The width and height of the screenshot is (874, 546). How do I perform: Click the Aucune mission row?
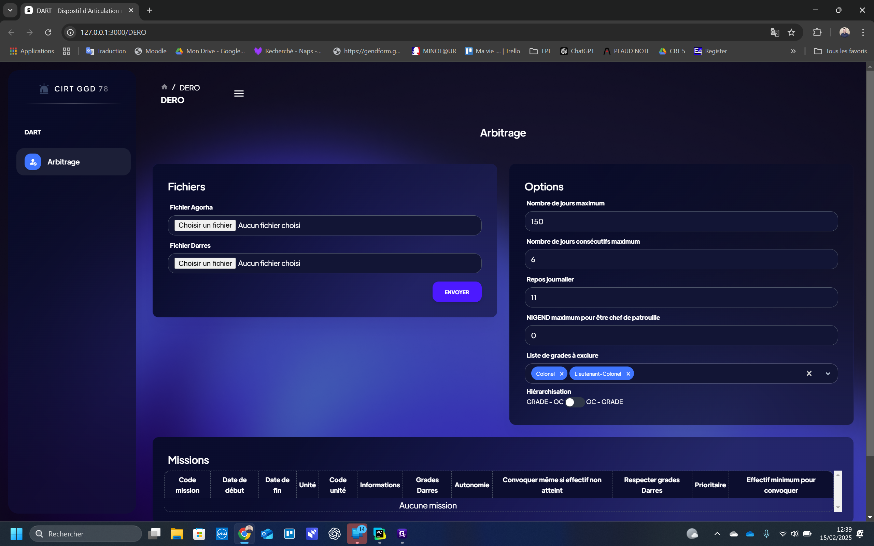click(x=427, y=505)
